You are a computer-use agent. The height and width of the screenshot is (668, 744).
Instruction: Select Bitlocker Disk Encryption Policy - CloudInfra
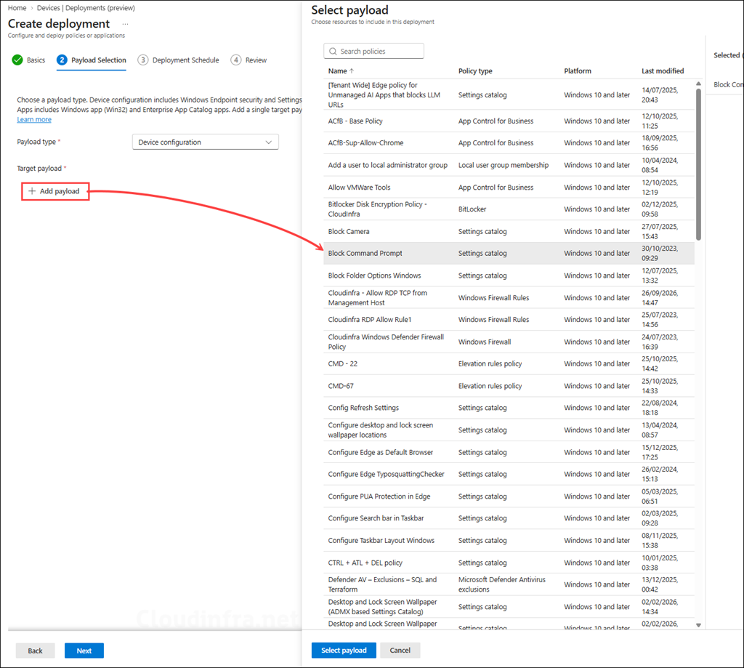[509, 209]
